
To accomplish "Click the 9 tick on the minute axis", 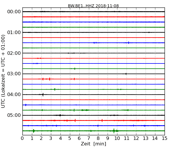I will click(108, 138).
